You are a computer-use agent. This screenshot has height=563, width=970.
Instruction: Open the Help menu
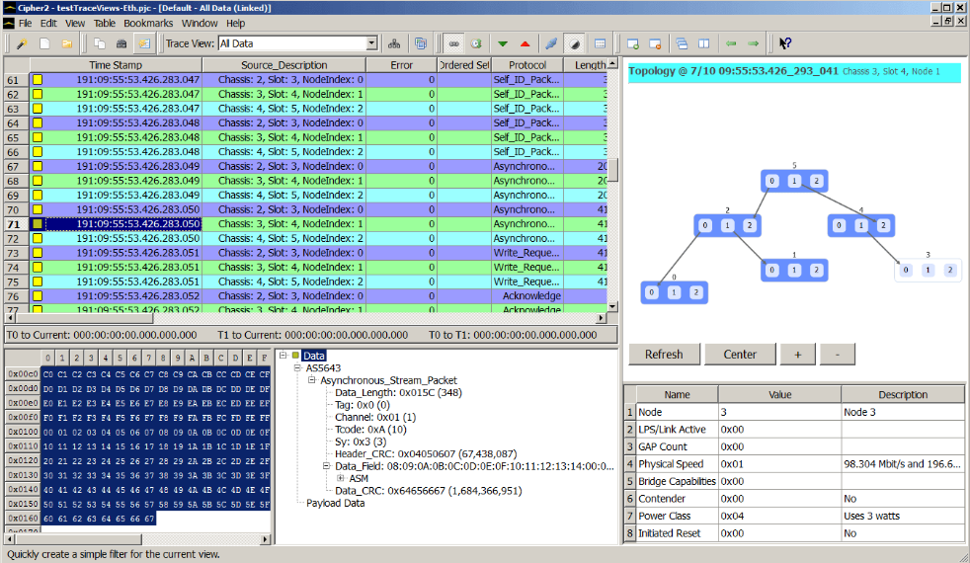coord(236,24)
